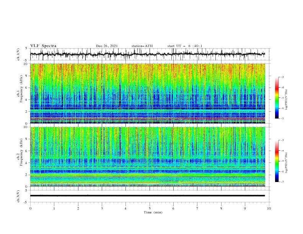Image resolution: width=303 pixels, height=234 pixels.
Task: Click the log(PSD) label beside ch.1 color bar
Action: [286, 100]
